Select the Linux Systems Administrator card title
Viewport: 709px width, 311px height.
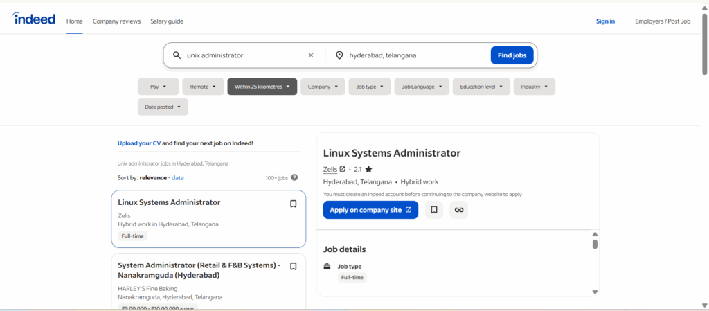point(169,202)
